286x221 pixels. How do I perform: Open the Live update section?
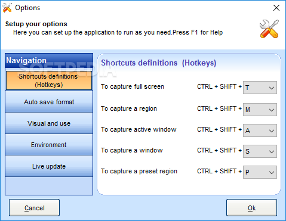click(x=49, y=166)
